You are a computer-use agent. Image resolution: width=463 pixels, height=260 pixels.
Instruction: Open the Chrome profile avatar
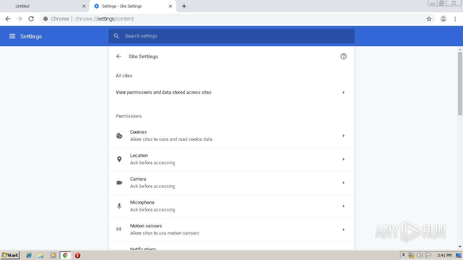click(x=443, y=19)
